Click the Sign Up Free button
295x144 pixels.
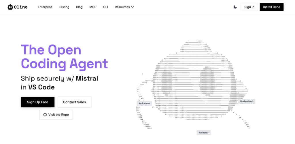pos(37,102)
